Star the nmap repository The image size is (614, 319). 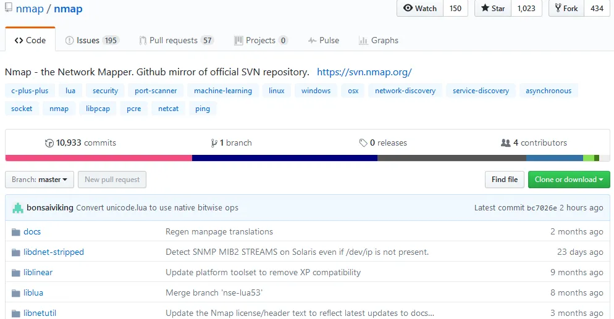pyautogui.click(x=492, y=9)
